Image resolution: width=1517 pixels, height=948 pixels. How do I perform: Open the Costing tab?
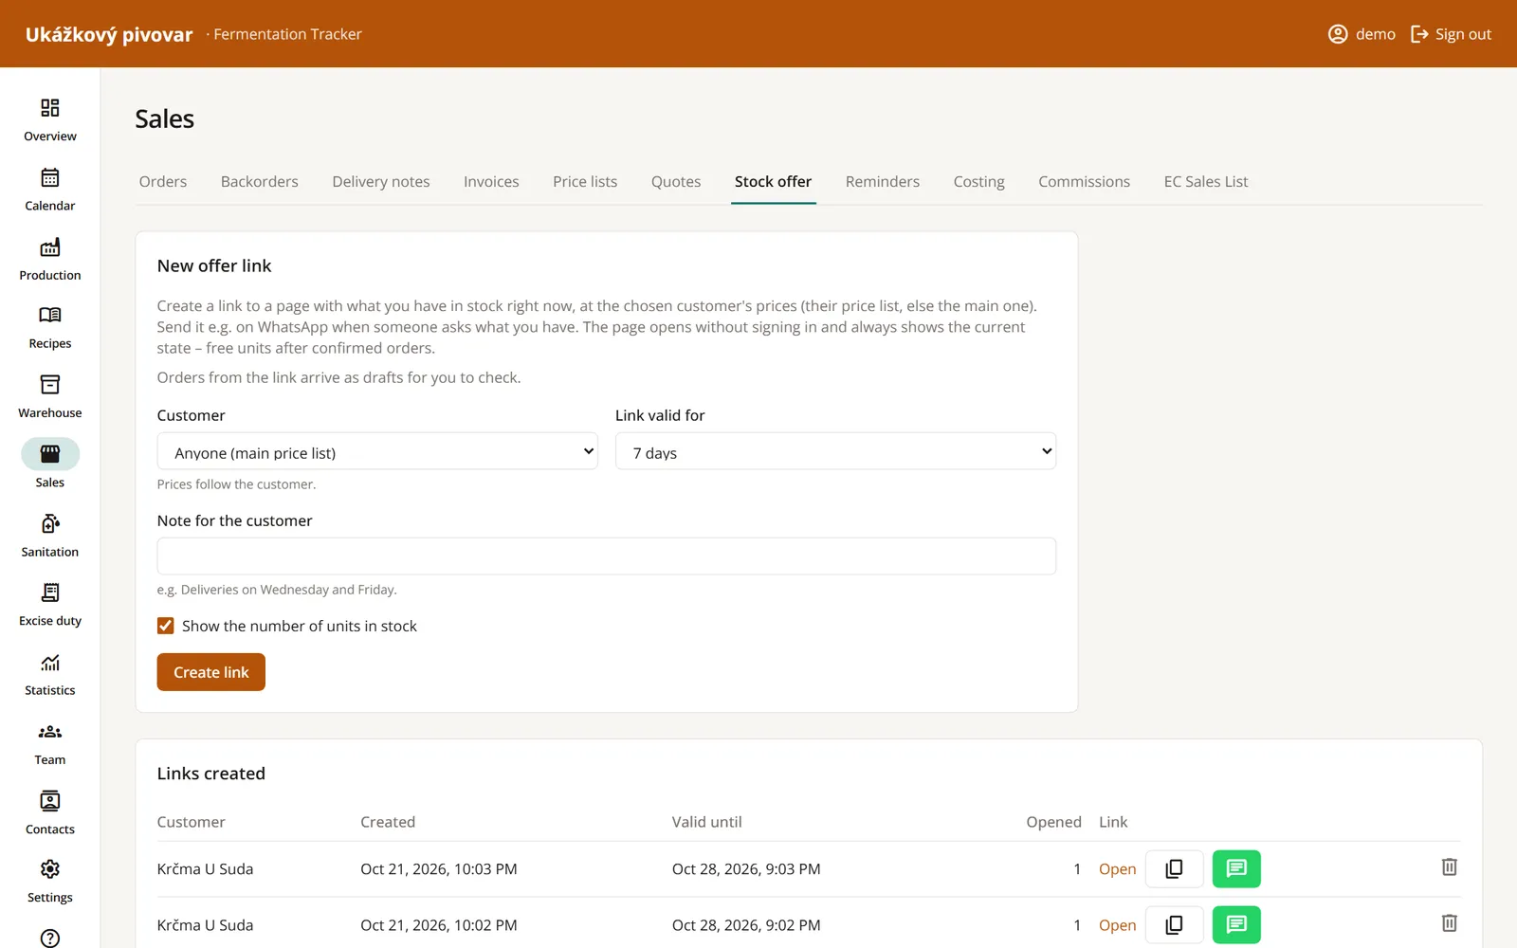[x=979, y=181]
